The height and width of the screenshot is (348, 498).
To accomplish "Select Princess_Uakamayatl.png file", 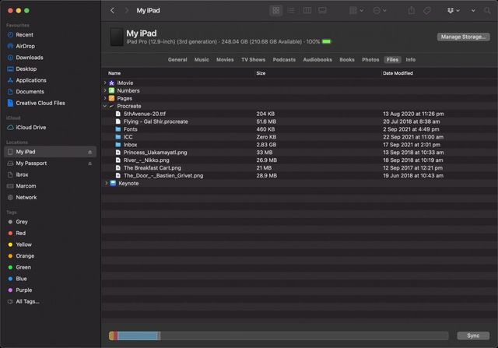I will coord(156,153).
